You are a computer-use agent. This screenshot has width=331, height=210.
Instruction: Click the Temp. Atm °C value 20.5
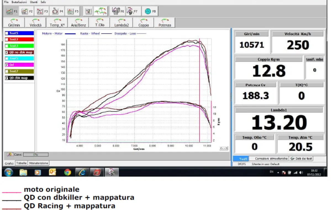[x=301, y=147]
